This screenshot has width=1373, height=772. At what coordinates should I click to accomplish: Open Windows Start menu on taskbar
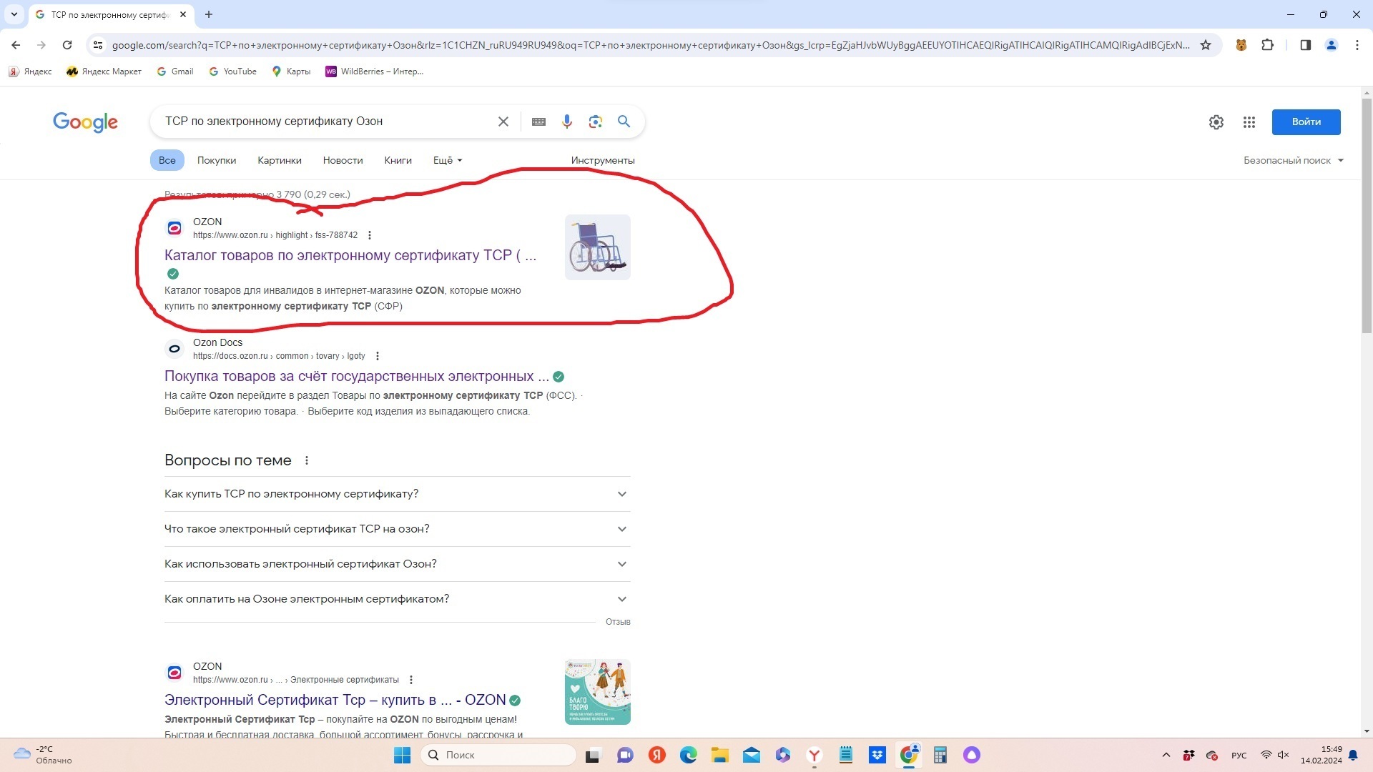402,755
